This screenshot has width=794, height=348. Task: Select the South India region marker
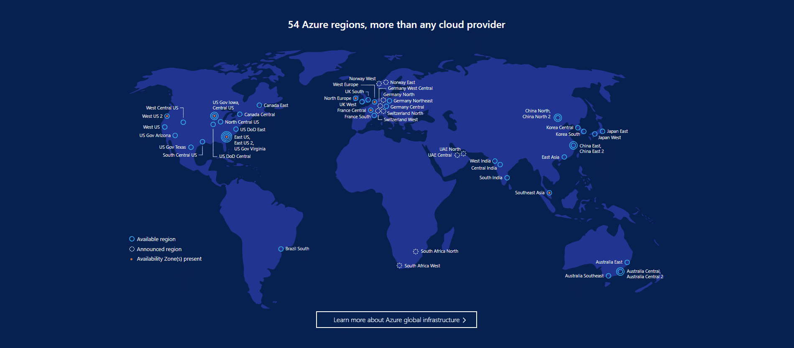[507, 178]
